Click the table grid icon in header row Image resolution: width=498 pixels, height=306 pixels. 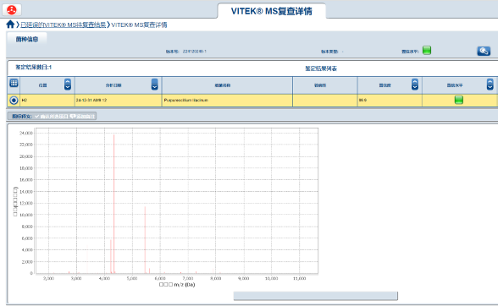pos(14,83)
